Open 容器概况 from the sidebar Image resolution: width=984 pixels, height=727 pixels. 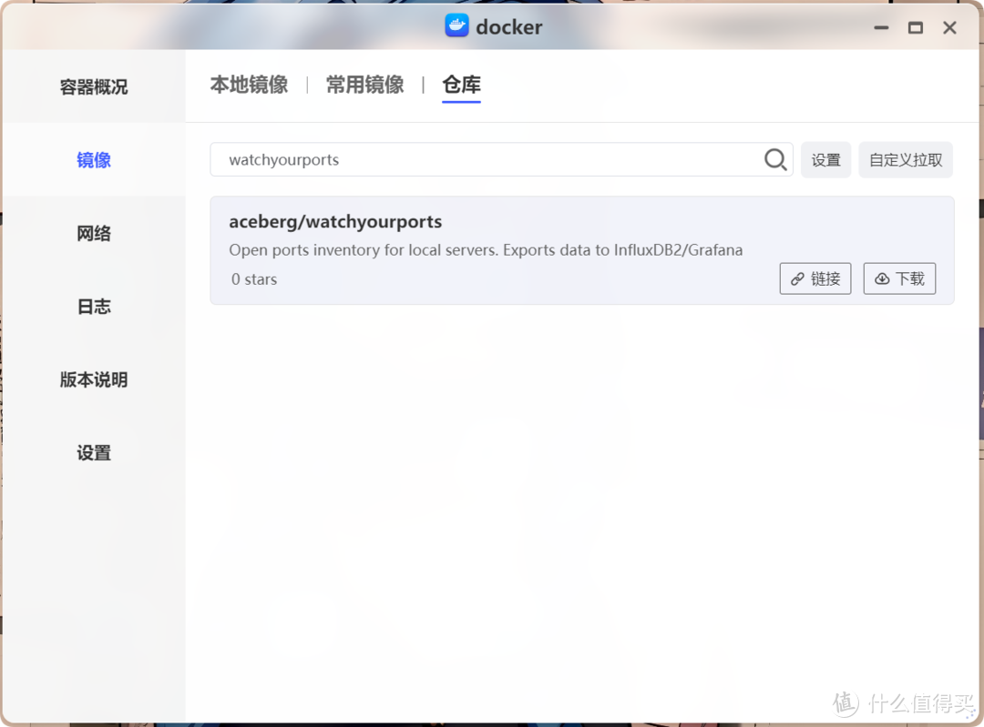[x=94, y=86]
